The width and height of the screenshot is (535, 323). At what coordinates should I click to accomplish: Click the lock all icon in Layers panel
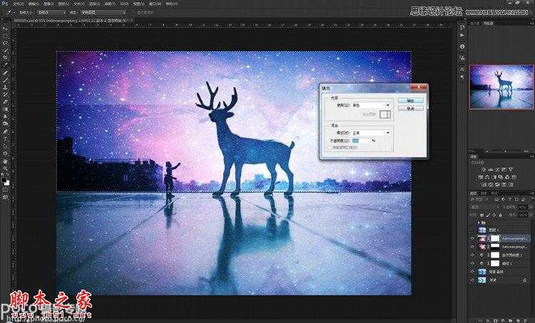(500, 215)
